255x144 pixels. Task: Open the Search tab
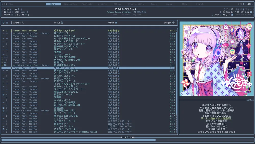[x=200, y=4]
